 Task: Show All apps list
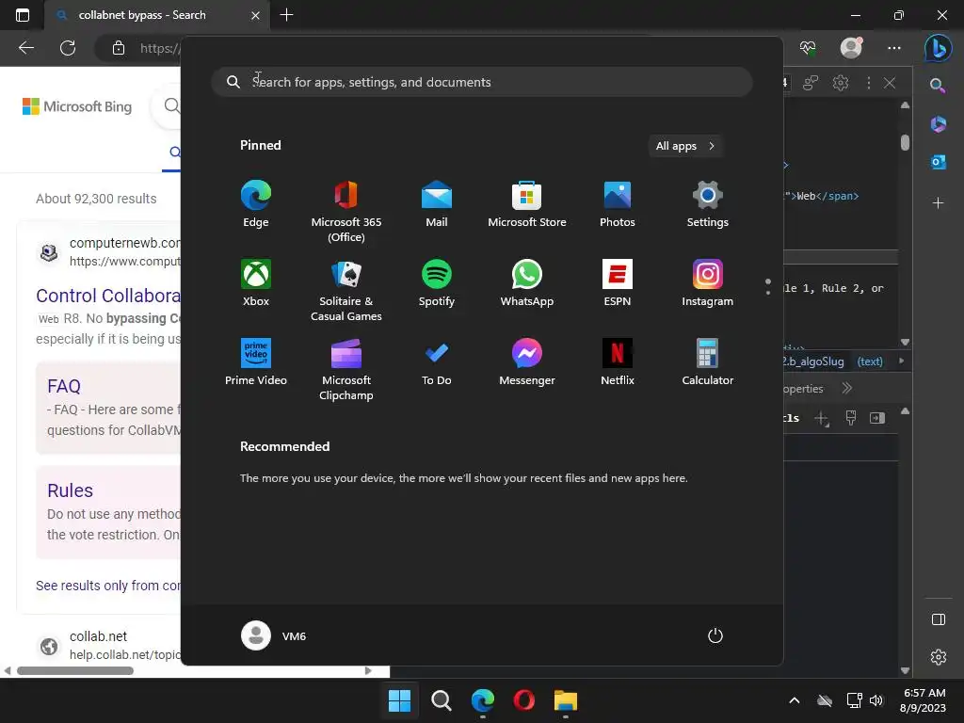(685, 146)
